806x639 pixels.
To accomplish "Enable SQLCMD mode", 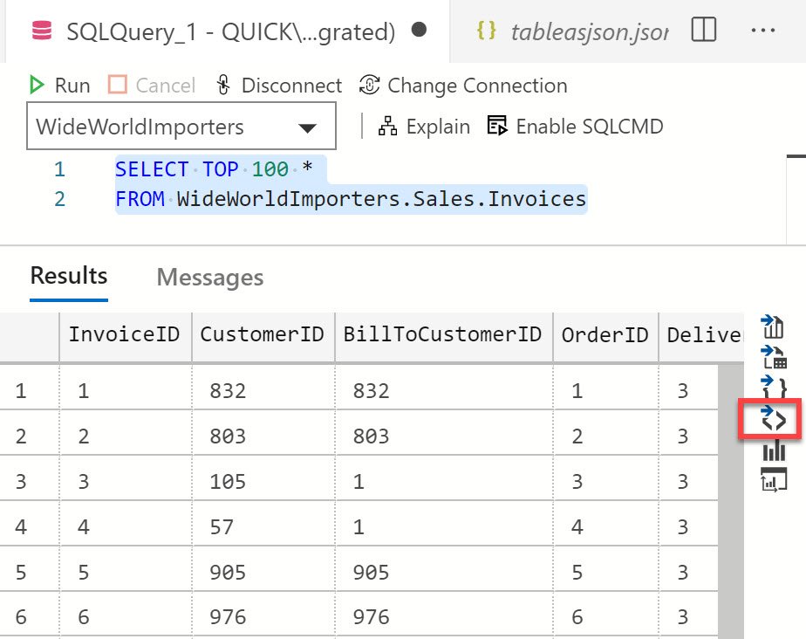I will [575, 126].
